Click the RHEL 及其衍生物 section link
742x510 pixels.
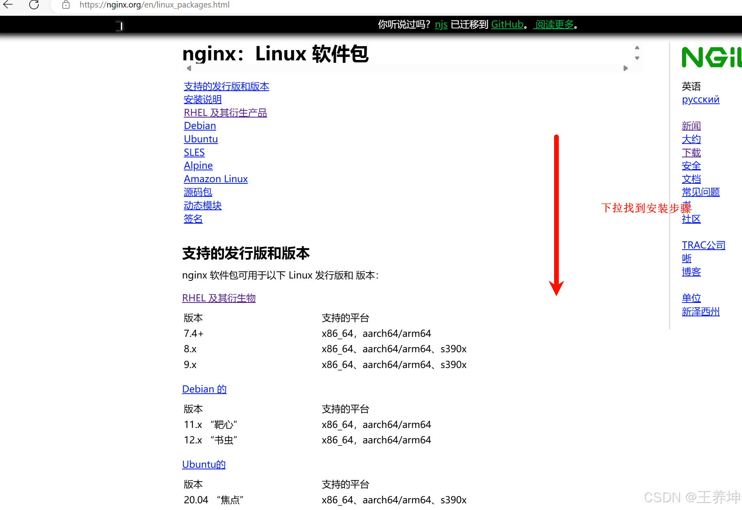pyautogui.click(x=219, y=298)
